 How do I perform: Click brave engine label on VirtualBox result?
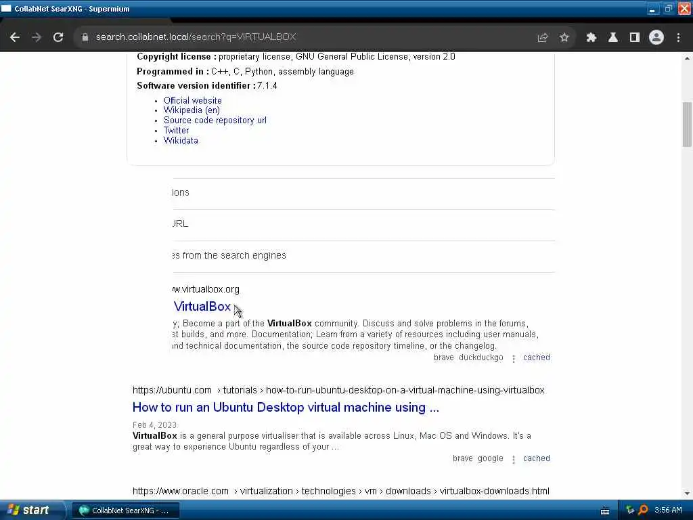(x=443, y=357)
